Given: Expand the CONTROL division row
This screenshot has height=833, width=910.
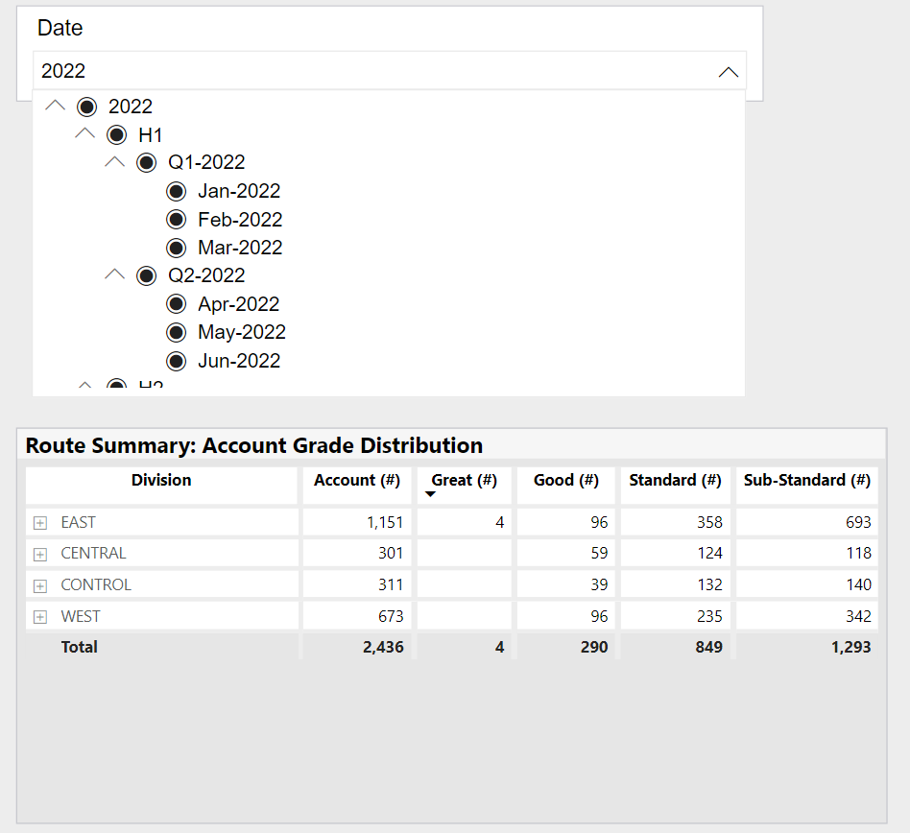Looking at the screenshot, I should coord(40,586).
